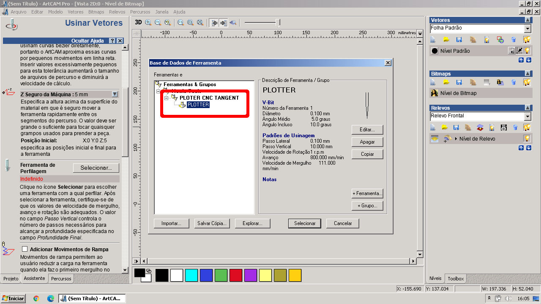Click the Editar... tool button
Viewport: 541px width, 304px height.
tap(367, 130)
